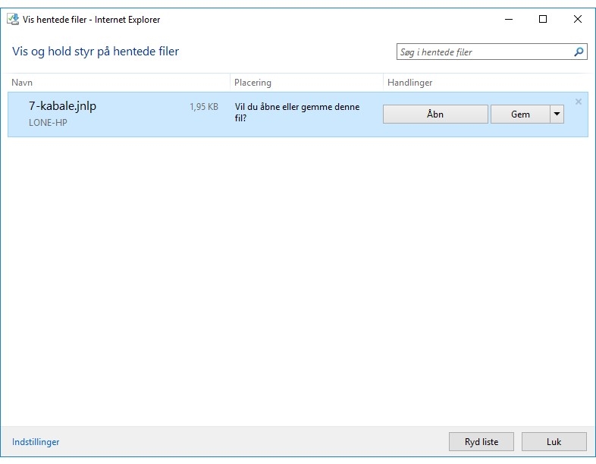This screenshot has height=464, width=596.
Task: Open the file with Åbn button
Action: pos(435,114)
